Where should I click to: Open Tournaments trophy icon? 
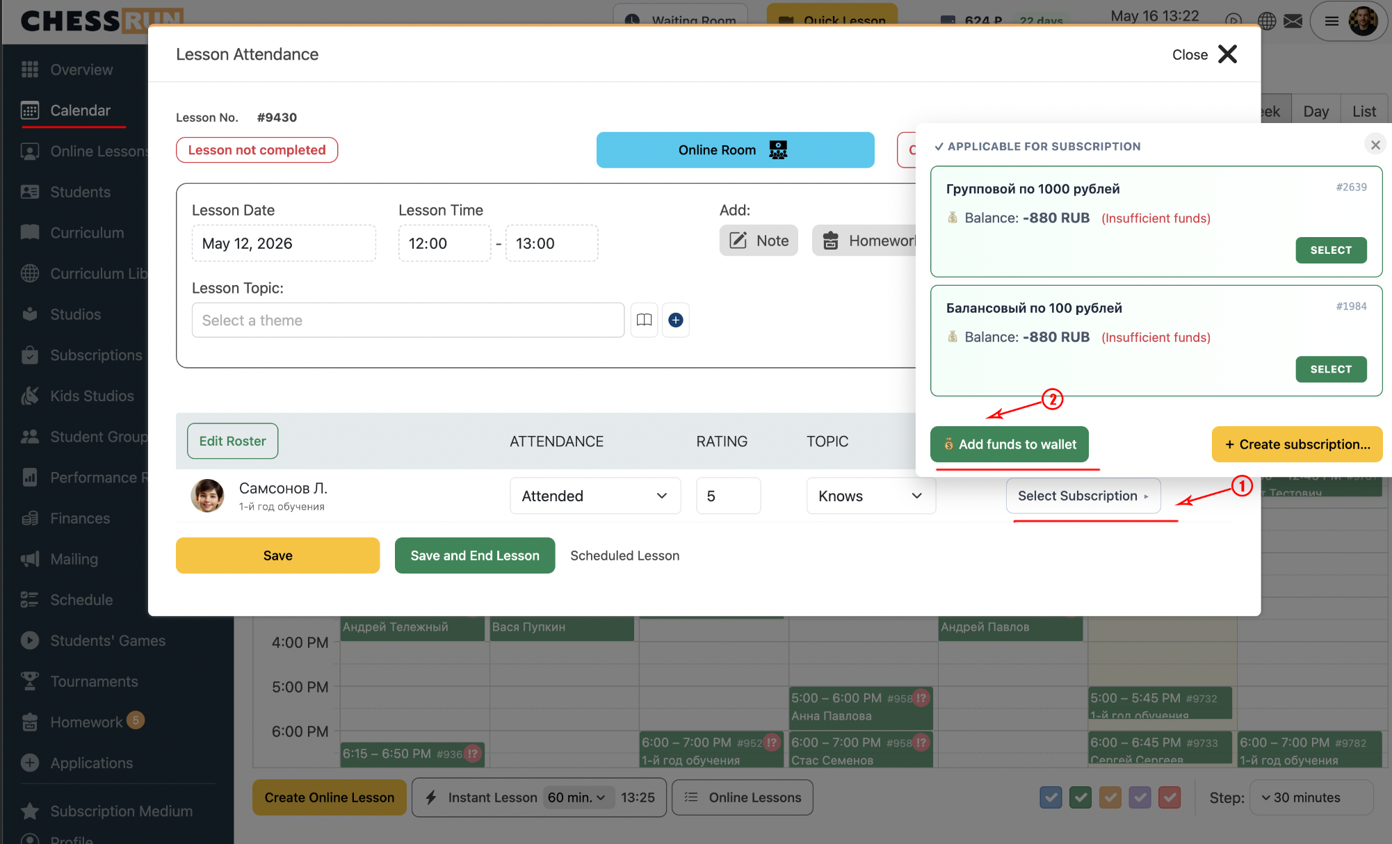30,681
